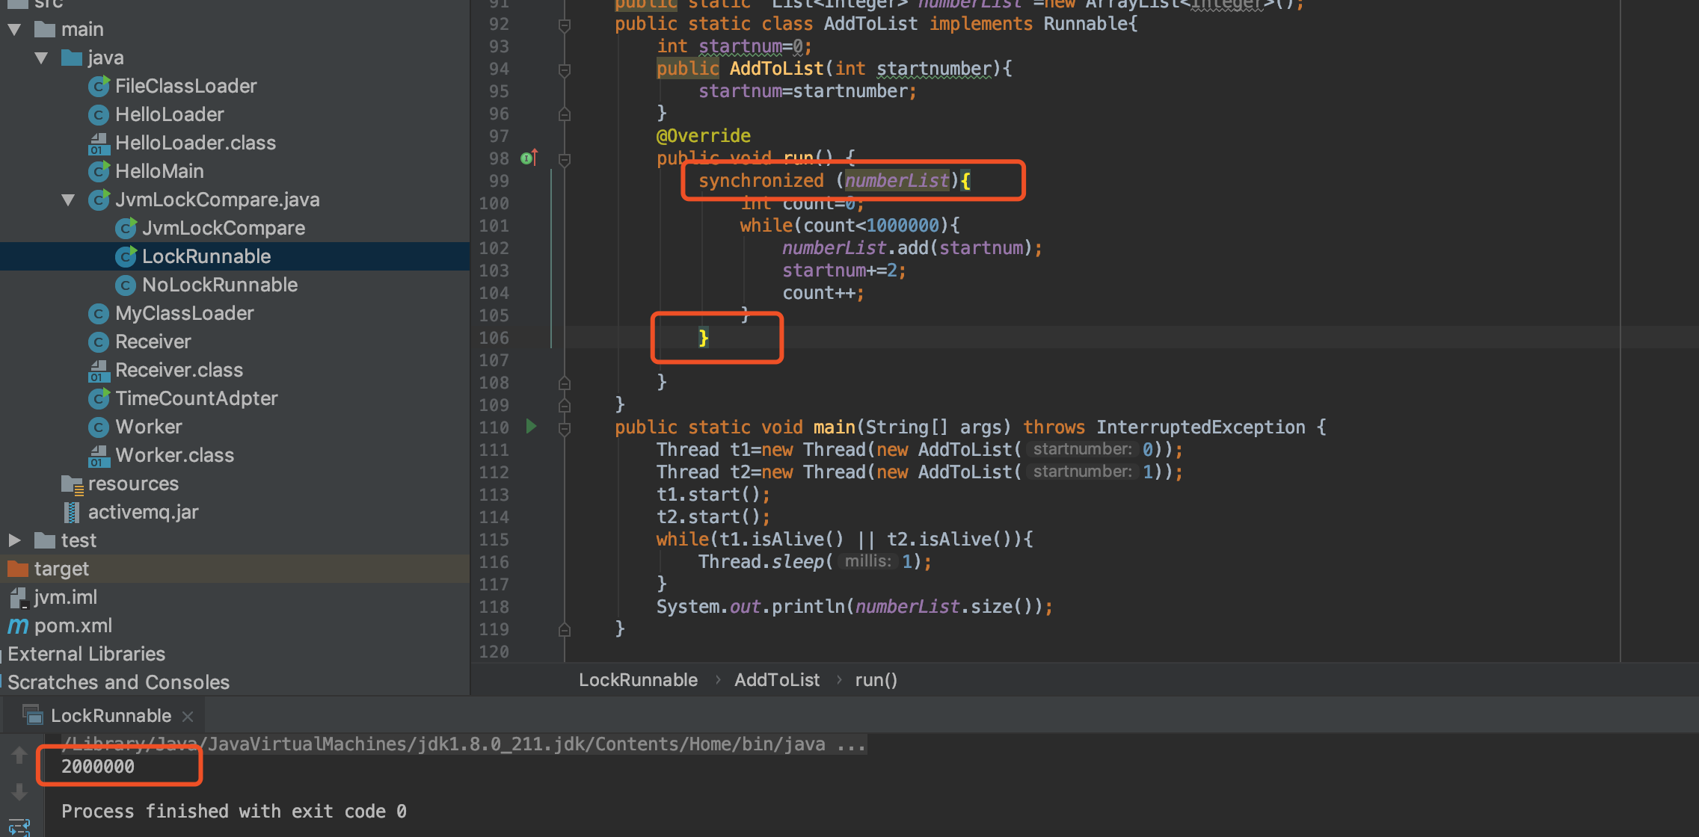1699x837 pixels.
Task: Select NoLockRunnable class in project tree
Action: tap(219, 285)
